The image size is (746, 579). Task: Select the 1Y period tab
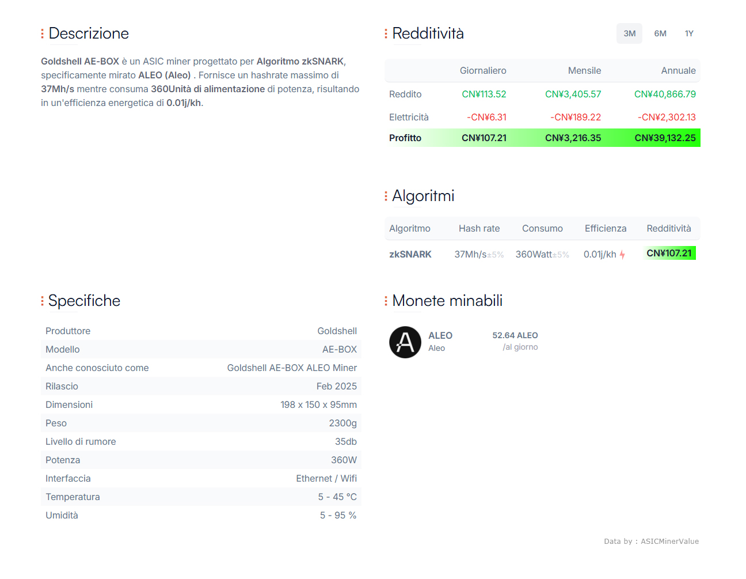pyautogui.click(x=689, y=33)
